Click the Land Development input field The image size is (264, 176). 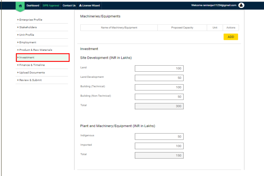(x=159, y=78)
